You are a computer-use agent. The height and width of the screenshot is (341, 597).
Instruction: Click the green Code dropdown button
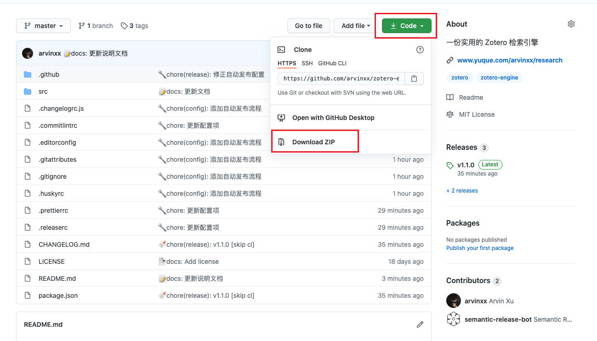407,26
